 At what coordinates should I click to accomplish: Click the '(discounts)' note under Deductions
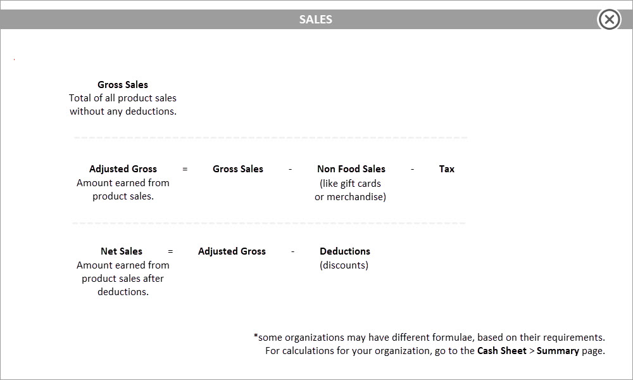pos(344,265)
